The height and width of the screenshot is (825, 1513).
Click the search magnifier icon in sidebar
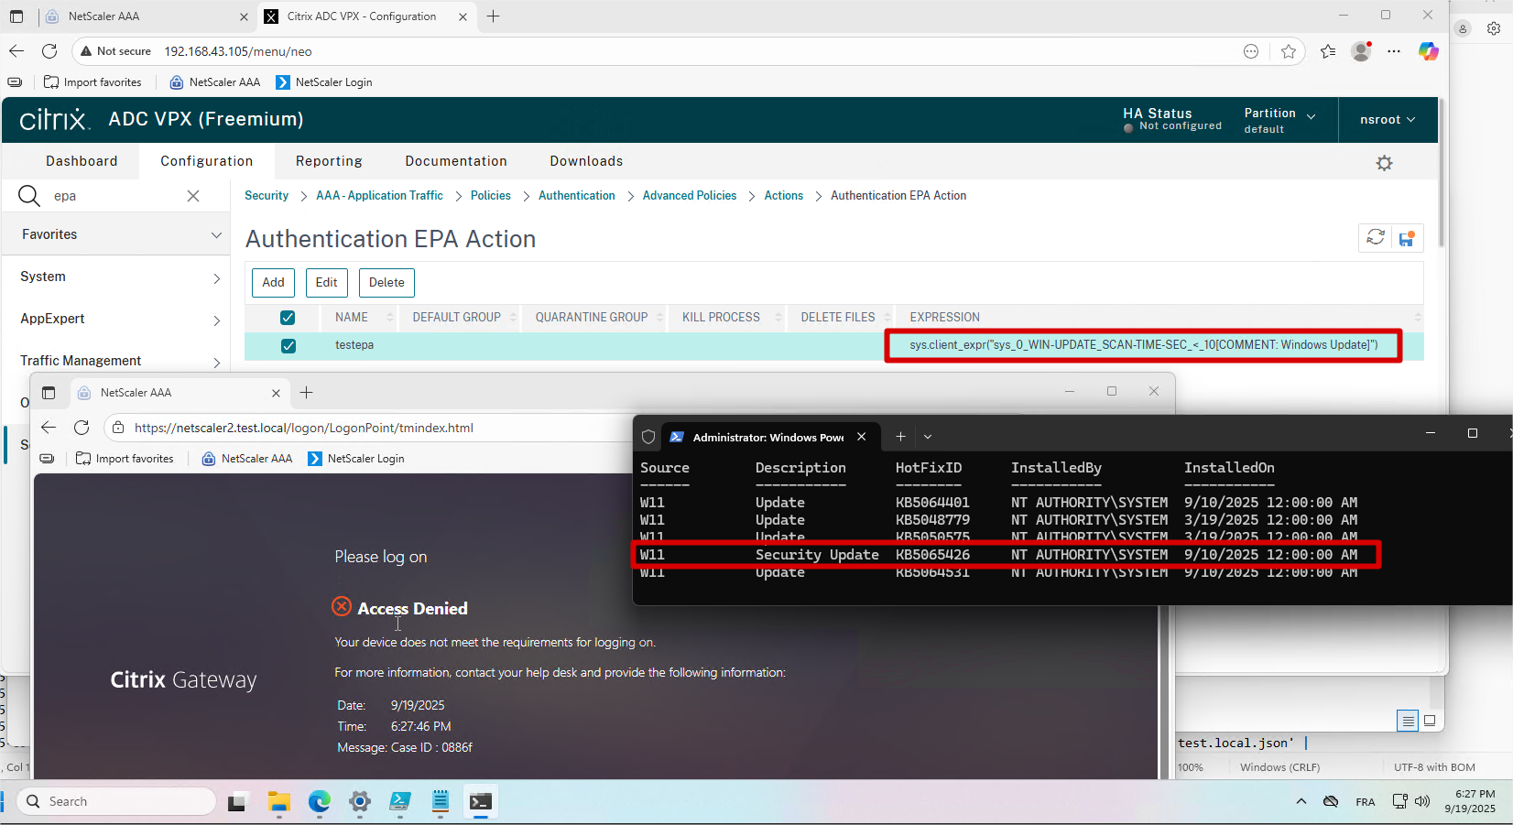point(29,196)
